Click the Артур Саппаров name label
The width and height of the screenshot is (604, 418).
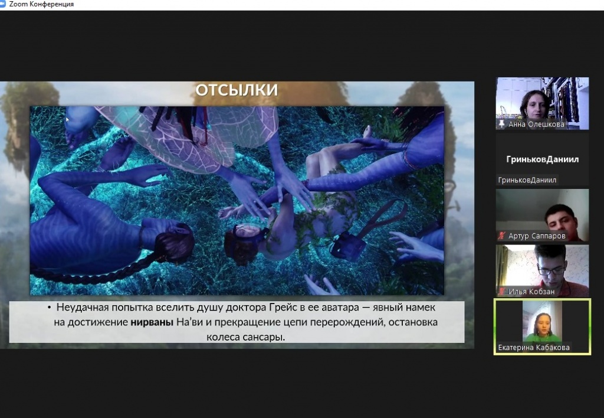(x=537, y=236)
